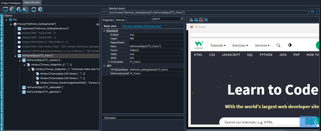Click the zoom in icon above the preview

(x=191, y=20)
